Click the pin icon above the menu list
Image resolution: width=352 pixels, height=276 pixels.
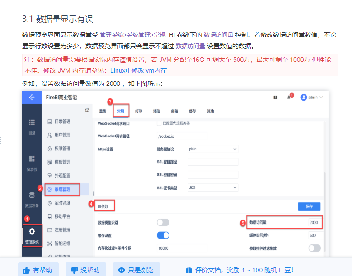click(87, 110)
